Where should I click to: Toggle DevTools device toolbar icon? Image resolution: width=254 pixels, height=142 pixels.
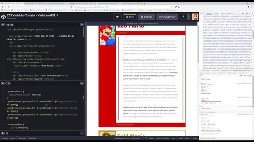click(x=204, y=13)
